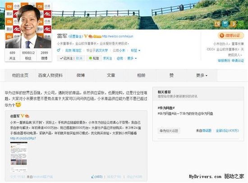The width and height of the screenshot is (248, 183).
Task: Click 取消 to unfollow
Action: coord(79,58)
